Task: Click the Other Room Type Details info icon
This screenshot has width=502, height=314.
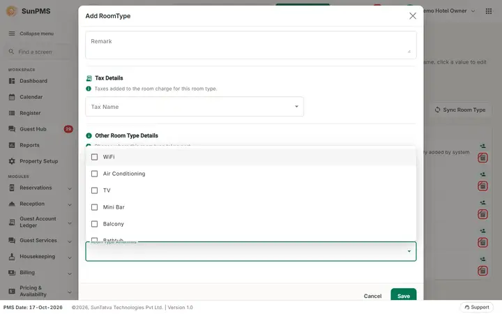Action: tap(89, 135)
